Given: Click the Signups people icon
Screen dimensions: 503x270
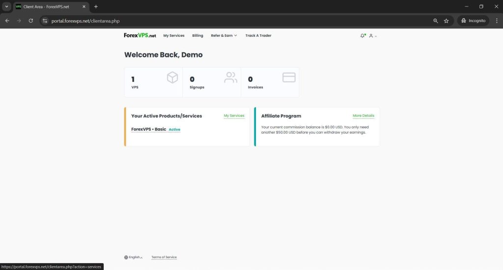Looking at the screenshot, I should point(230,77).
